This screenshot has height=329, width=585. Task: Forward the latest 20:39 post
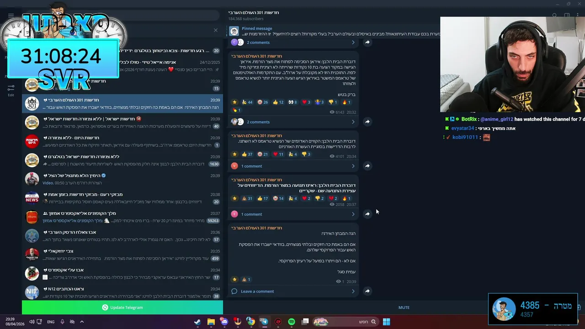(x=367, y=291)
